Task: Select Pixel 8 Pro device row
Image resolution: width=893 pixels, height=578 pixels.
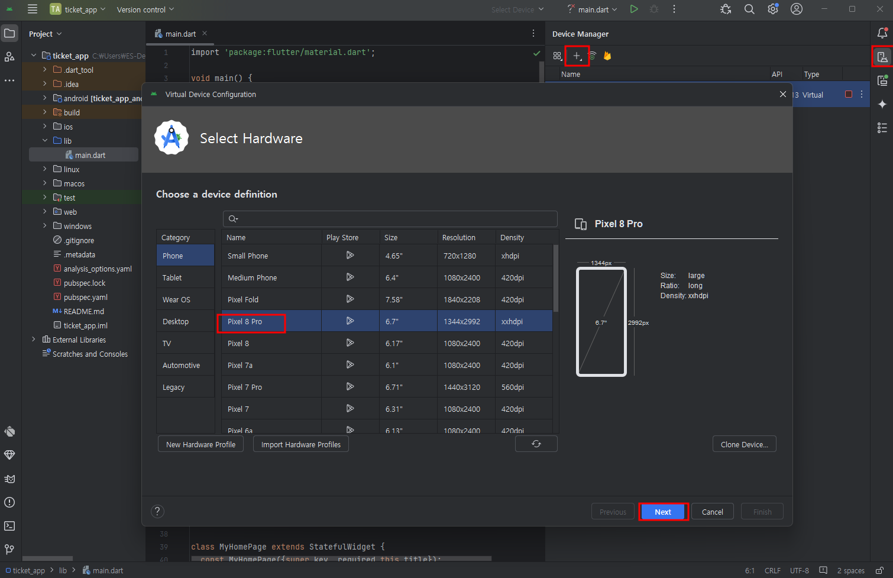Action: (387, 321)
